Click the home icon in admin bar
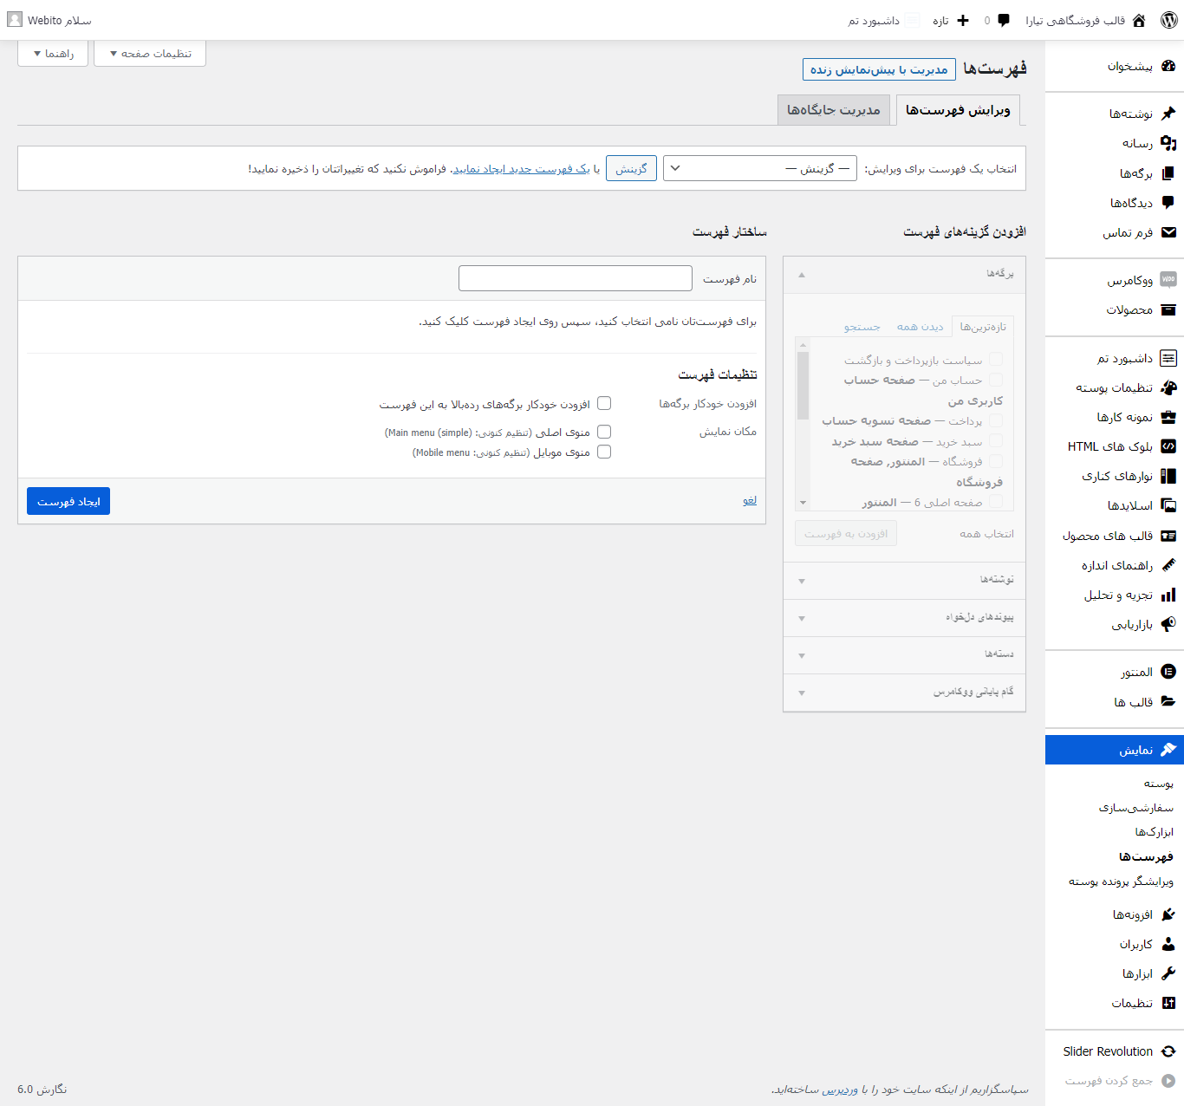Viewport: 1184px width, 1106px height. click(x=1139, y=20)
